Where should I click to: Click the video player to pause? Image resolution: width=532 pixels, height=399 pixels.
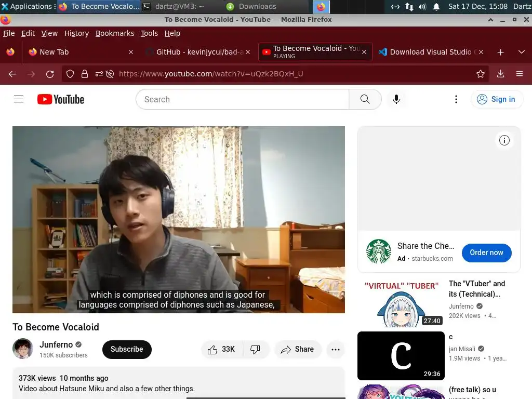[x=179, y=220]
